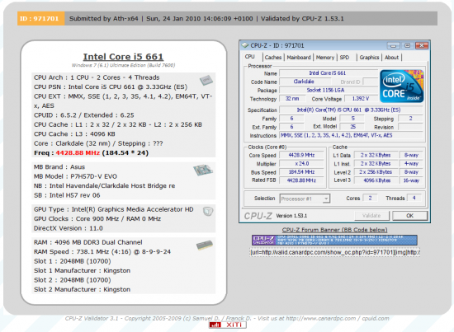Click the ID : 971701 orange badge
Image resolution: width=454 pixels, height=332 pixels.
[40, 18]
